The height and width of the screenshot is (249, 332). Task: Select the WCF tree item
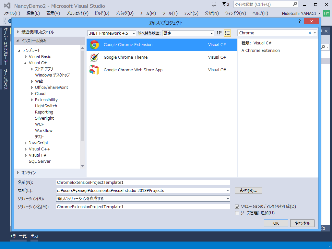click(39, 124)
